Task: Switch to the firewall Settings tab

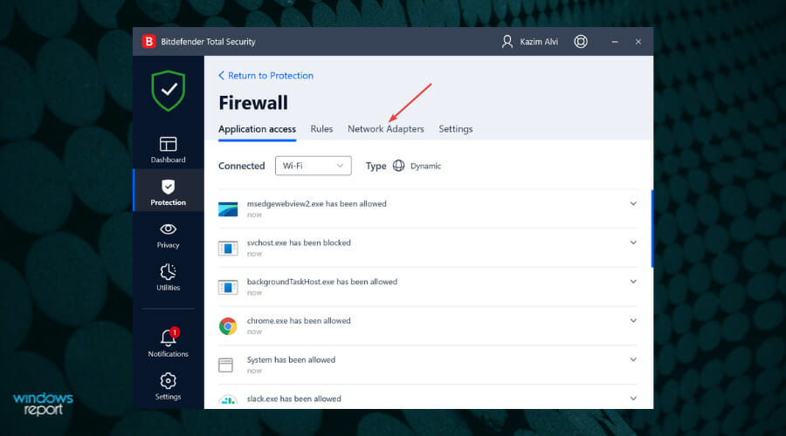Action: tap(456, 129)
